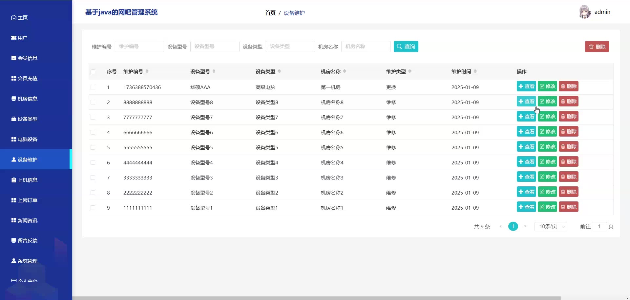Viewport: 630px width, 300px height.
Task: Focus the 机房名称 search field
Action: [366, 47]
